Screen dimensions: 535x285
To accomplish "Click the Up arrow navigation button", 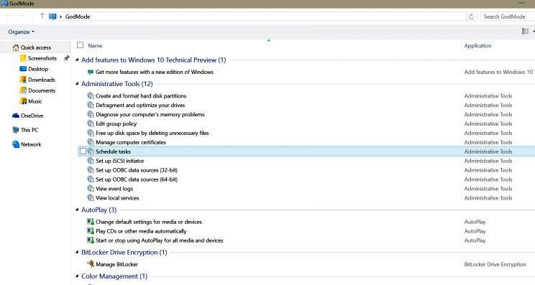I will 42,16.
